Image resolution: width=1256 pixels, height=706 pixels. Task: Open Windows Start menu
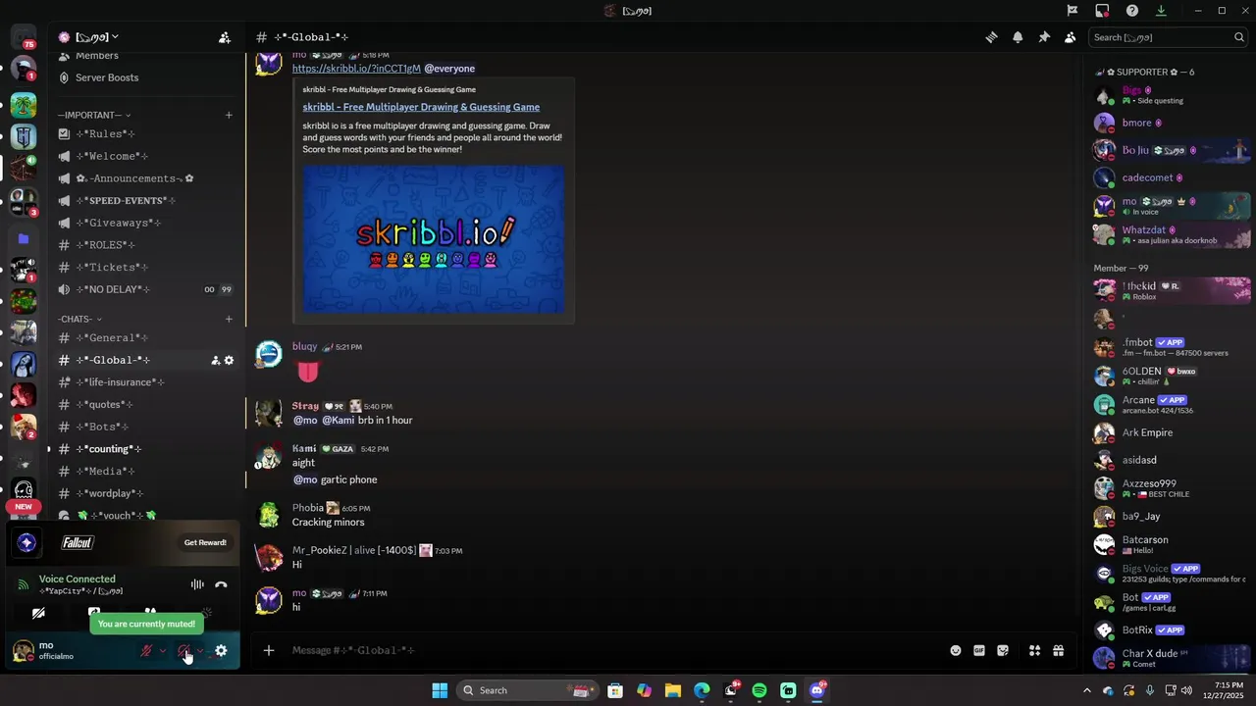[440, 690]
